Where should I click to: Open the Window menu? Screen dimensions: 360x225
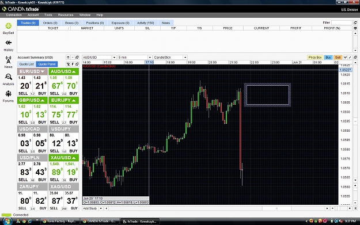[85, 15]
